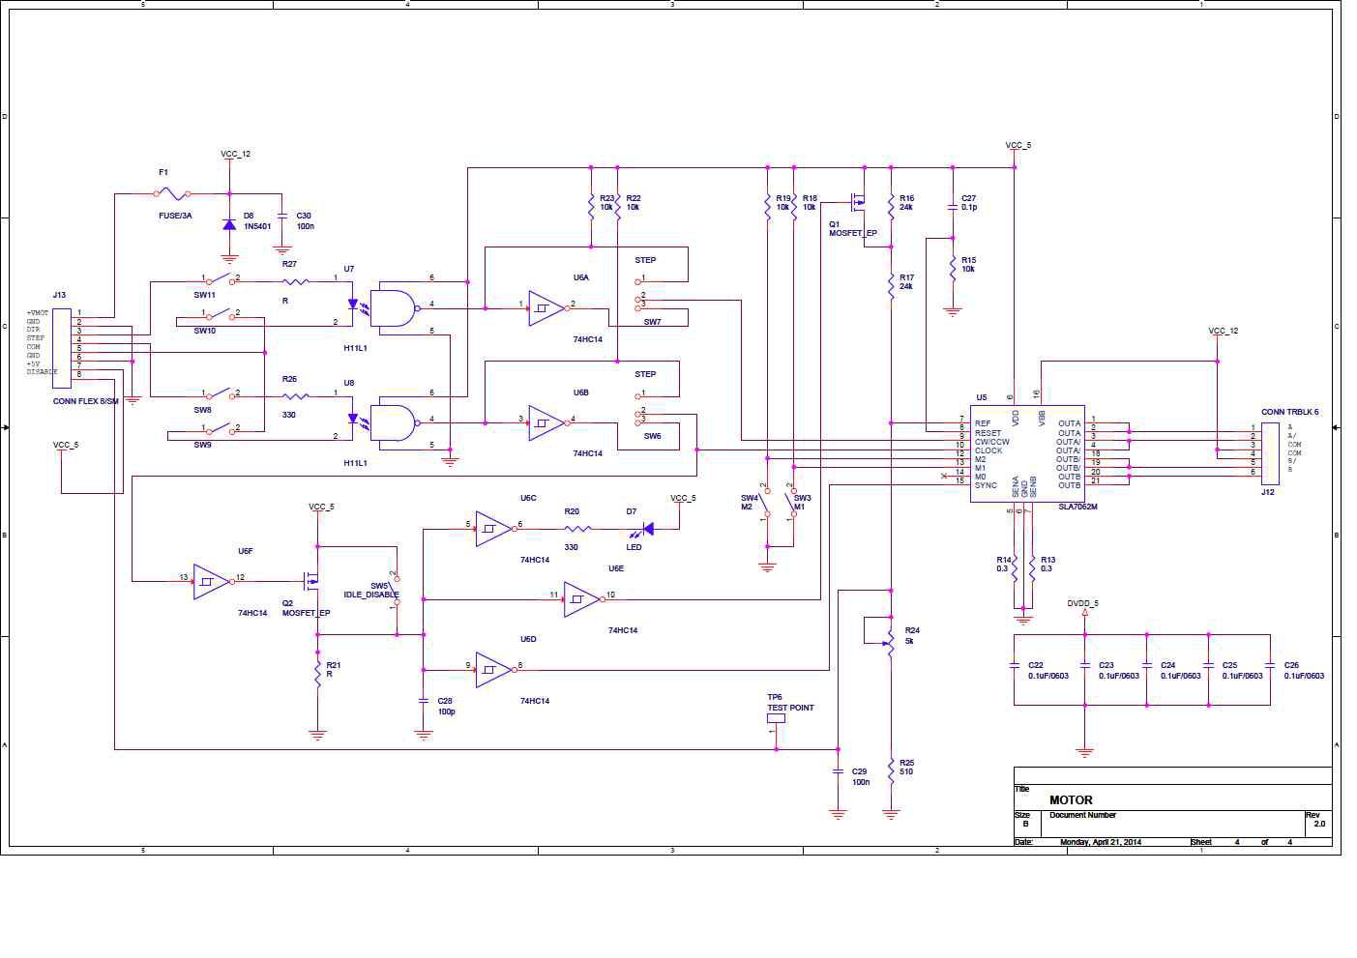The width and height of the screenshot is (1357, 958).
Task: Click the FUSE/3A value label
Action: (175, 216)
